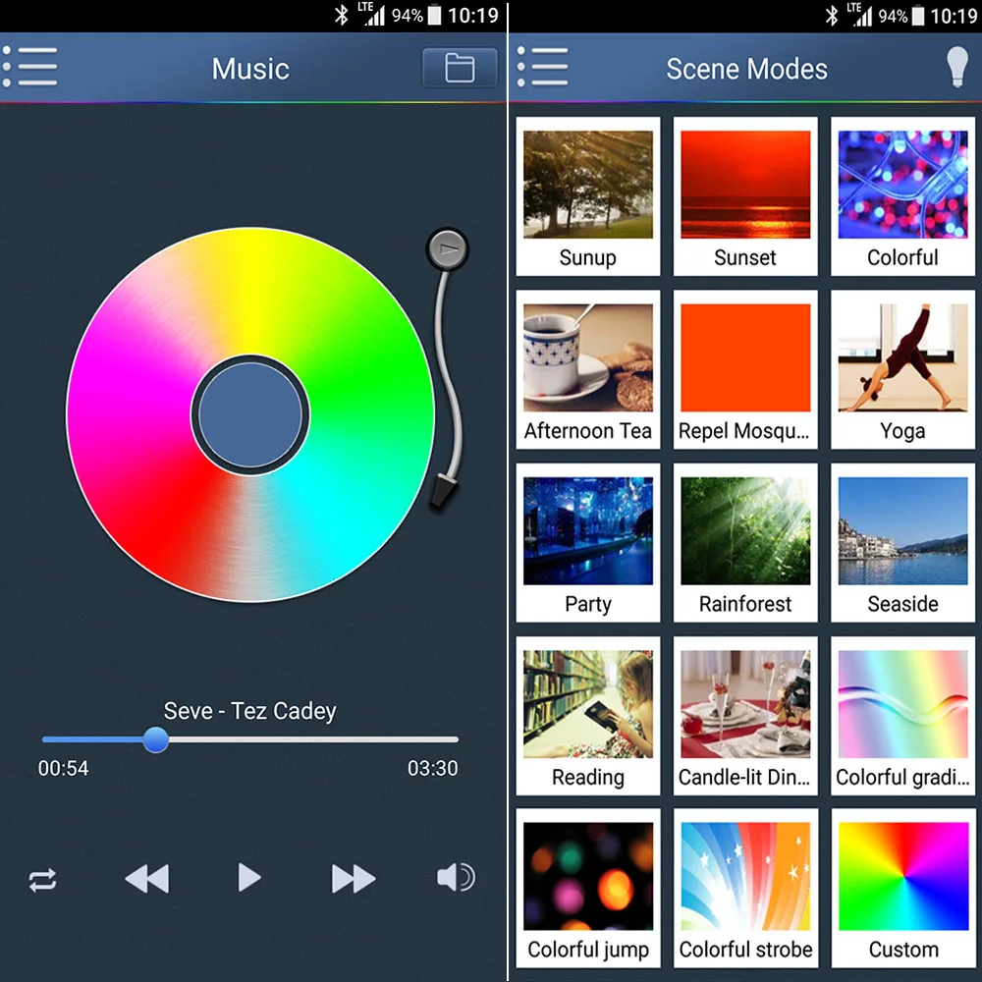The width and height of the screenshot is (982, 982).
Task: Open the Custom scene mode
Action: [x=902, y=888]
